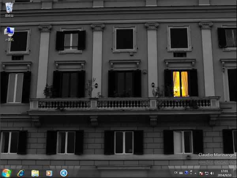Click the clock showing 17:01
The width and height of the screenshot is (237, 178).
point(224,173)
